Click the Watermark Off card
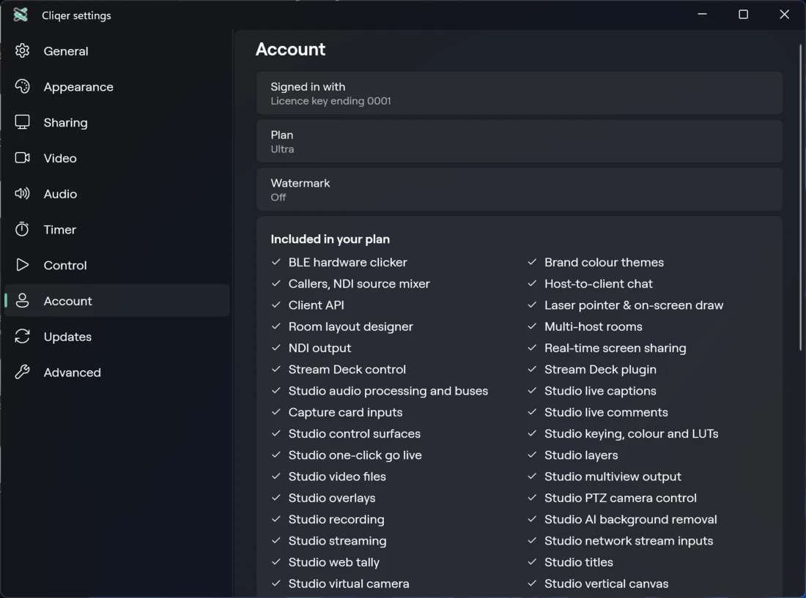Screen dimensions: 806x598 point(520,190)
